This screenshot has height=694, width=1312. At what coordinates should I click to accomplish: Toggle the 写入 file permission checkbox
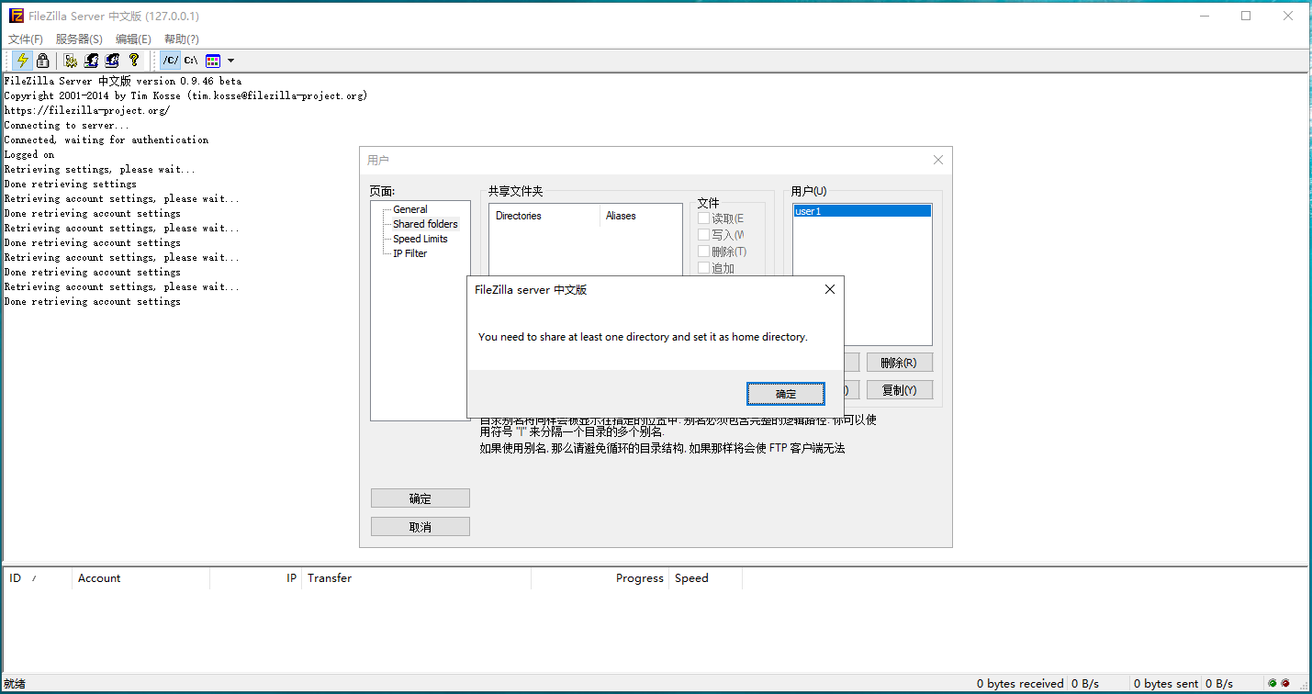coord(704,235)
